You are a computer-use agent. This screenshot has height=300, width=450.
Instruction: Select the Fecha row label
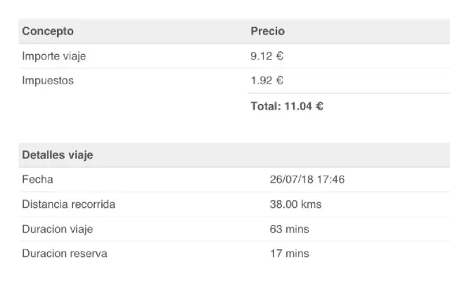37,180
